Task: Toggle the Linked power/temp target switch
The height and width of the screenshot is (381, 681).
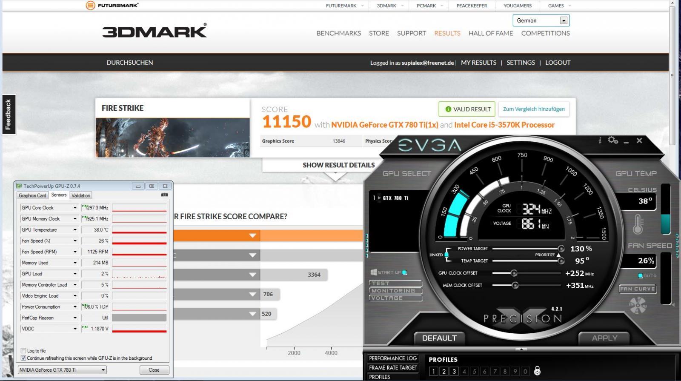Action: coord(446,255)
